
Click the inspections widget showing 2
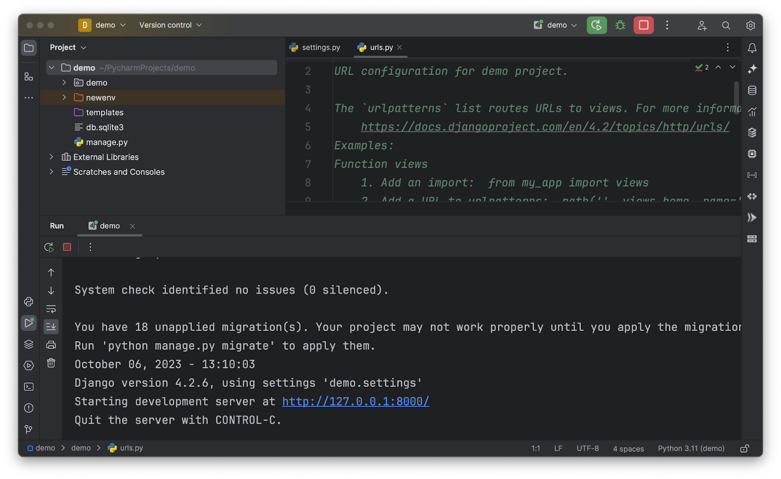702,67
